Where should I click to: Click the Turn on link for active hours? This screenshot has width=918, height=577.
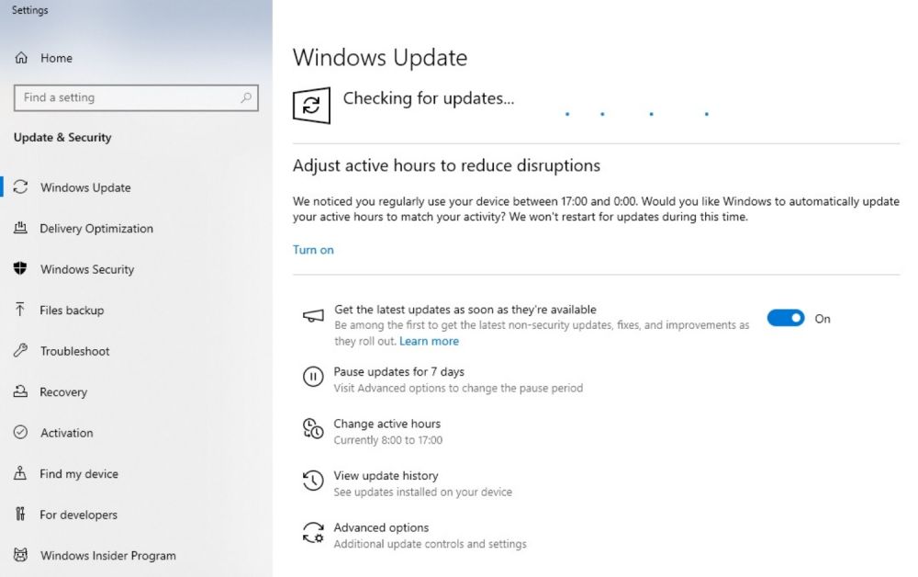pyautogui.click(x=313, y=250)
